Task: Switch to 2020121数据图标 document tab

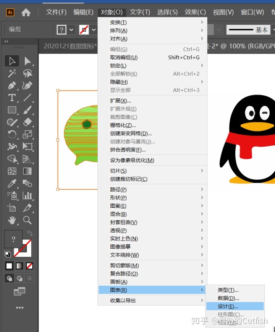Action: [x=70, y=46]
